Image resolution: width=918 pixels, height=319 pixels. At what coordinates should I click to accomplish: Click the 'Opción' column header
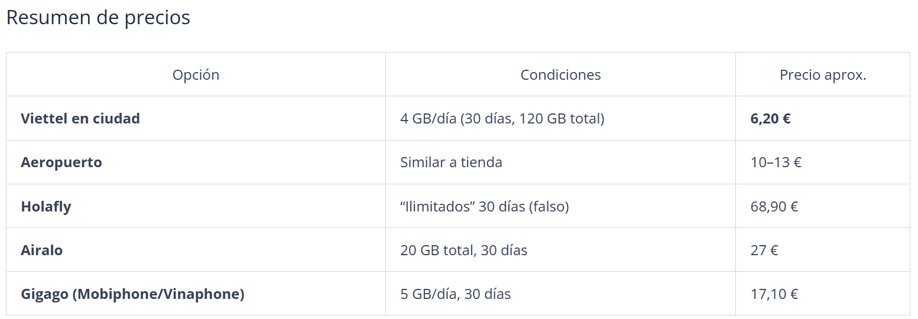pyautogui.click(x=196, y=75)
